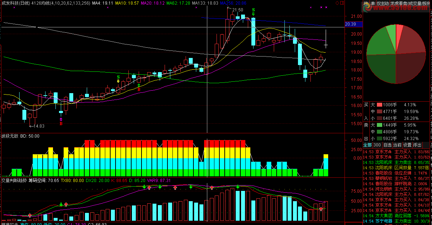This screenshot has width=432, height=225.
Task: Click the 成发科技(日线) chart title
Action: [x=16, y=3]
